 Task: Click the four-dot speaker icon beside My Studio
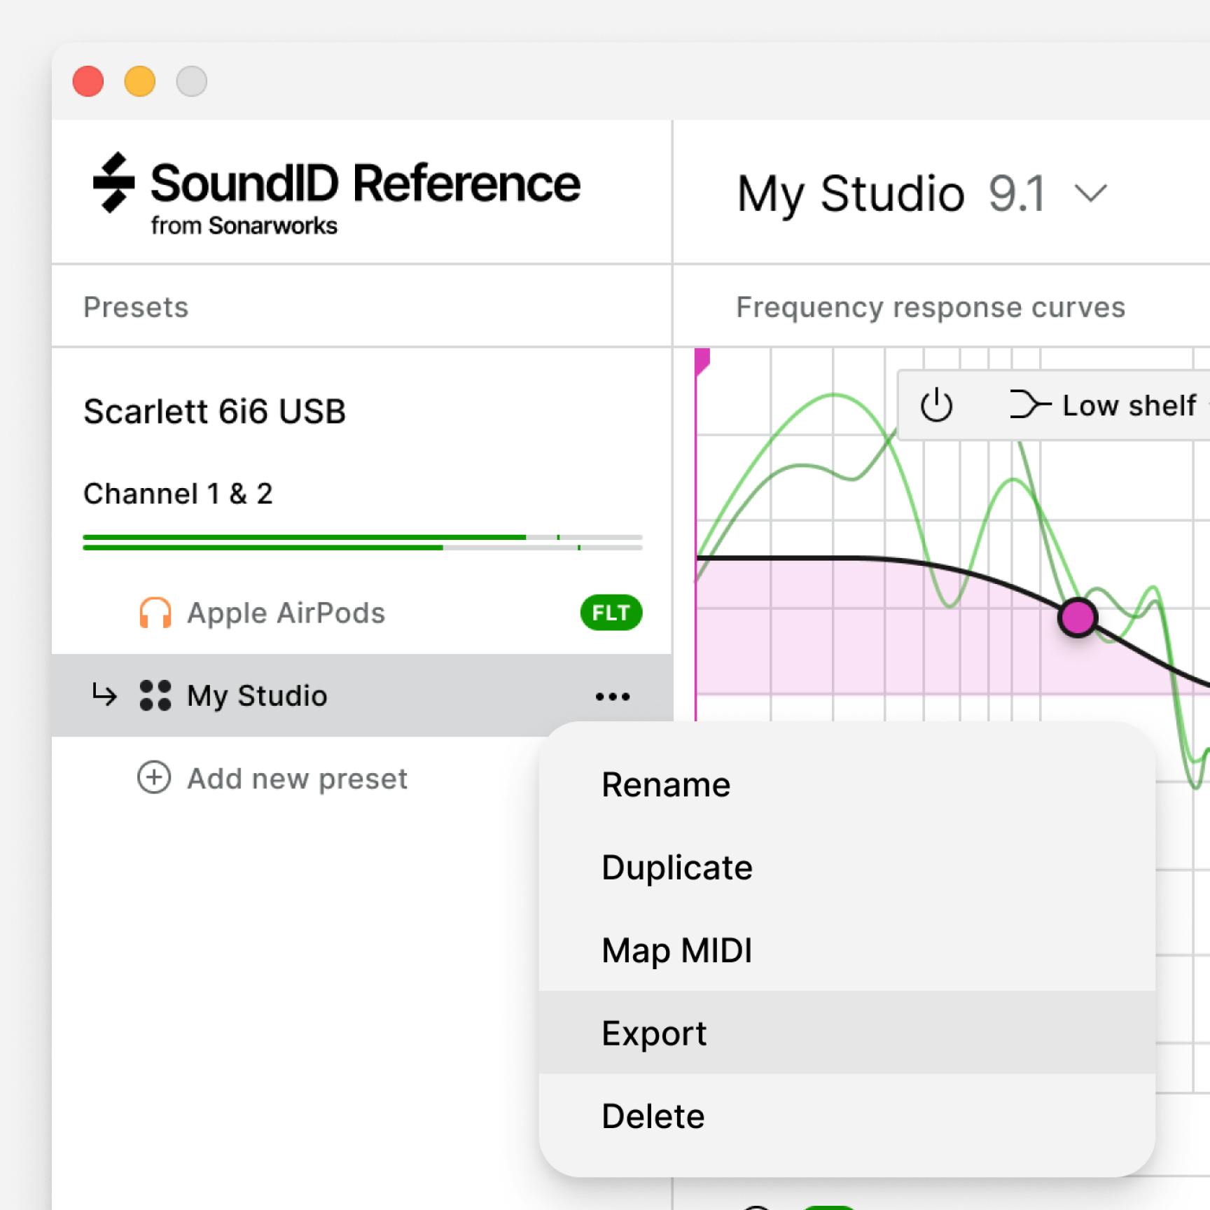click(155, 695)
